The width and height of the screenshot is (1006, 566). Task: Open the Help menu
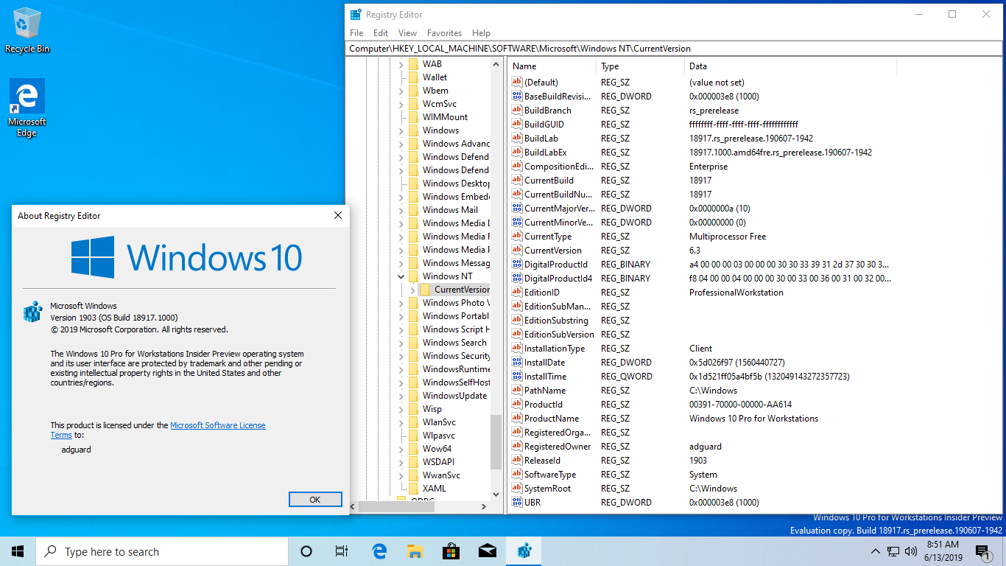click(x=481, y=33)
